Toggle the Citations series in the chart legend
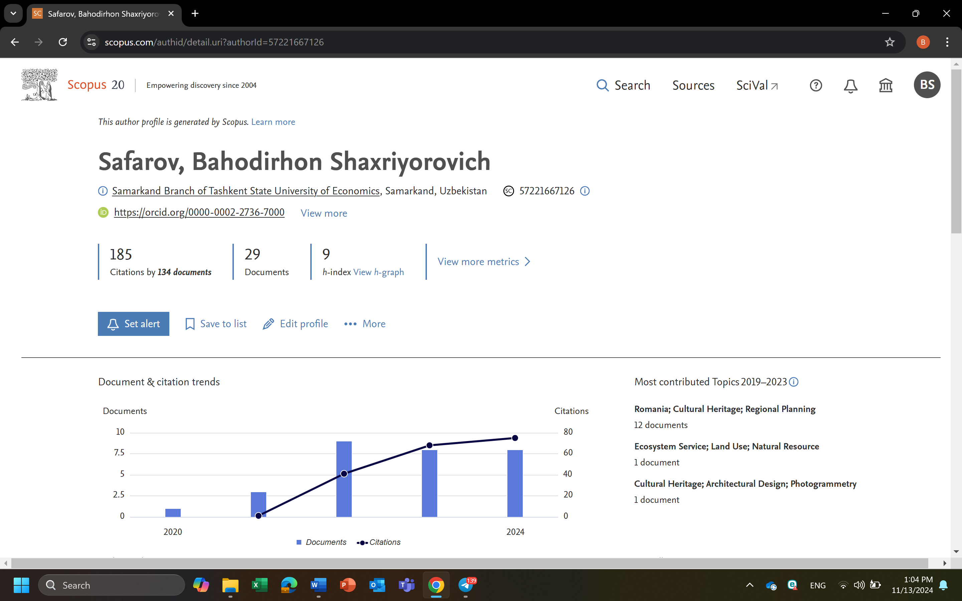Image resolution: width=962 pixels, height=601 pixels. pos(379,542)
